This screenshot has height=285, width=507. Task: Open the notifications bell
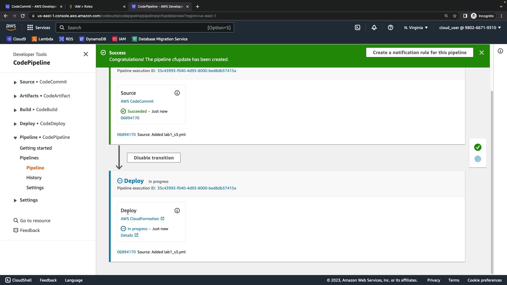[374, 28]
